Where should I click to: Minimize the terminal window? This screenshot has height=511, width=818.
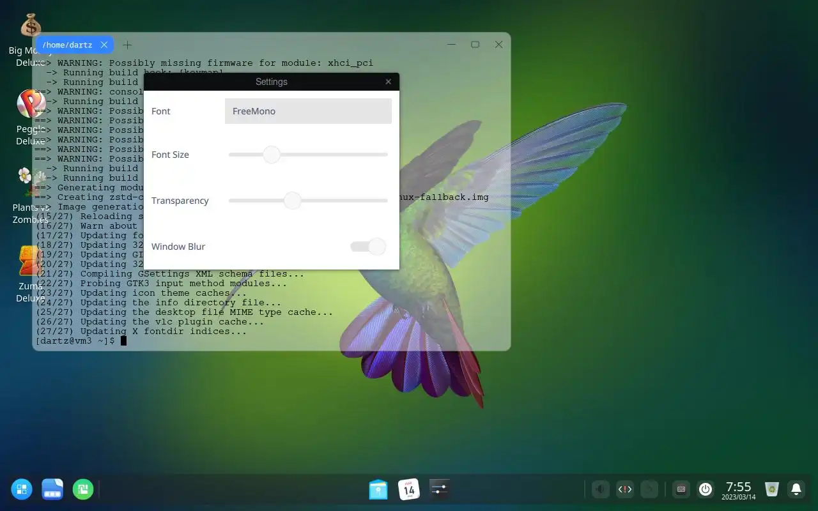click(451, 45)
